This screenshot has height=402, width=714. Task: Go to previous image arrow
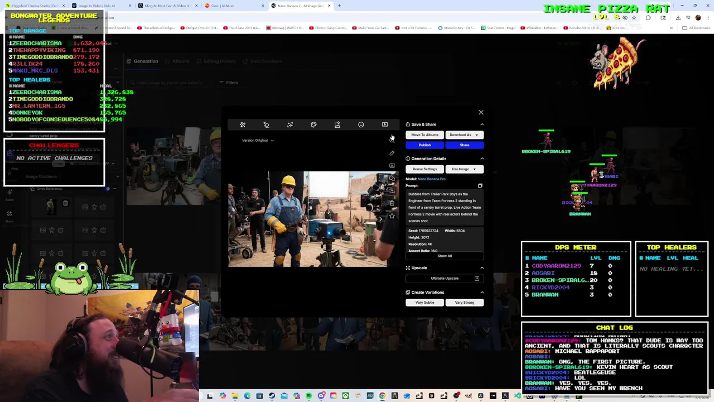coord(246,219)
